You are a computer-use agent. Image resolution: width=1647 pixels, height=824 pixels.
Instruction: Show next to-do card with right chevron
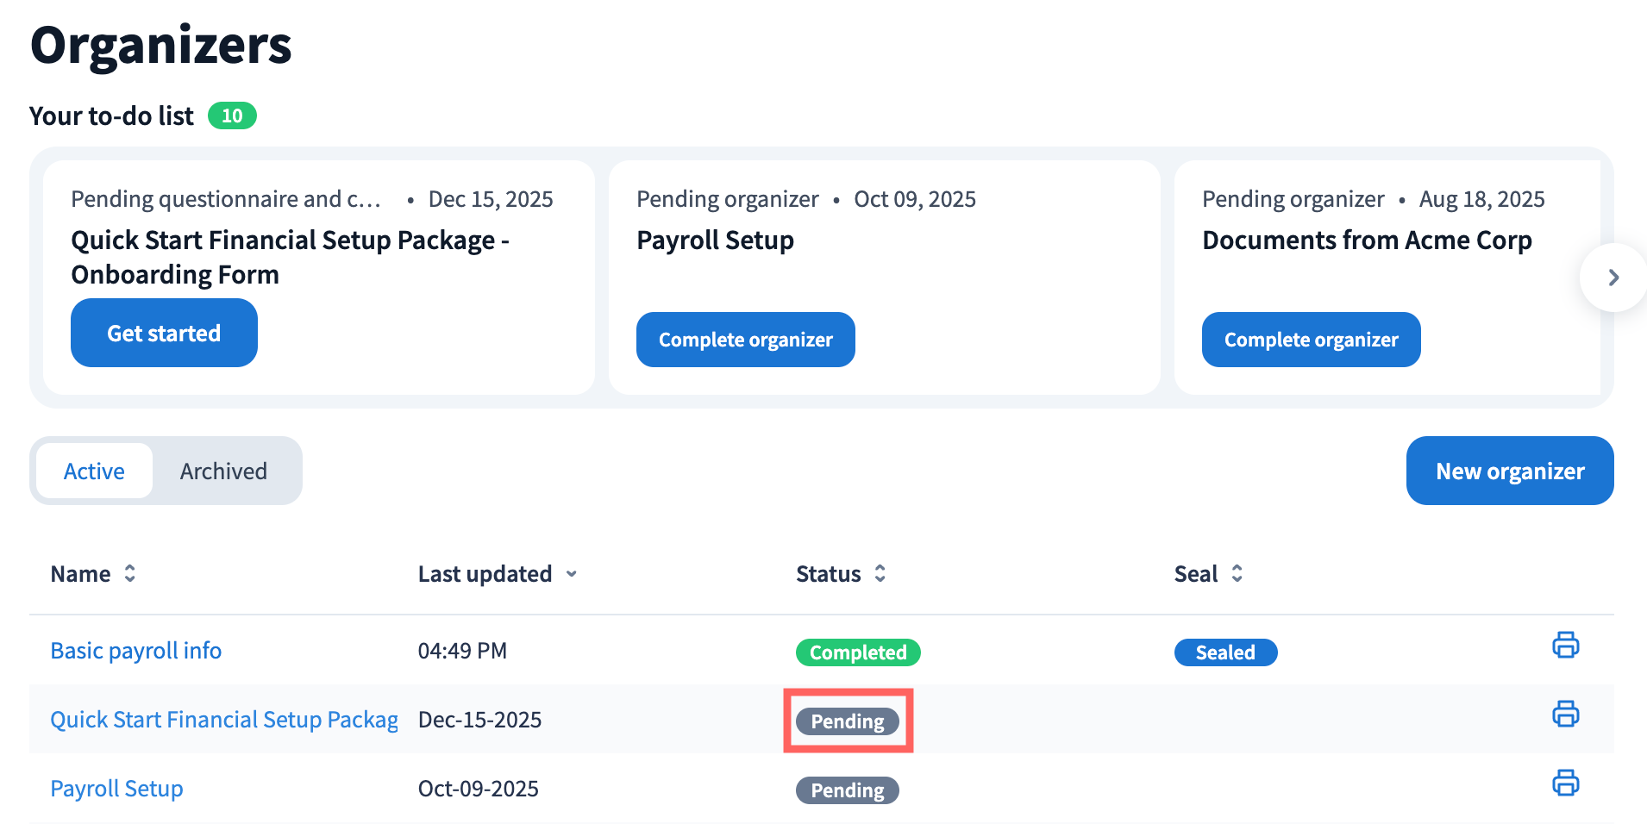1613,278
